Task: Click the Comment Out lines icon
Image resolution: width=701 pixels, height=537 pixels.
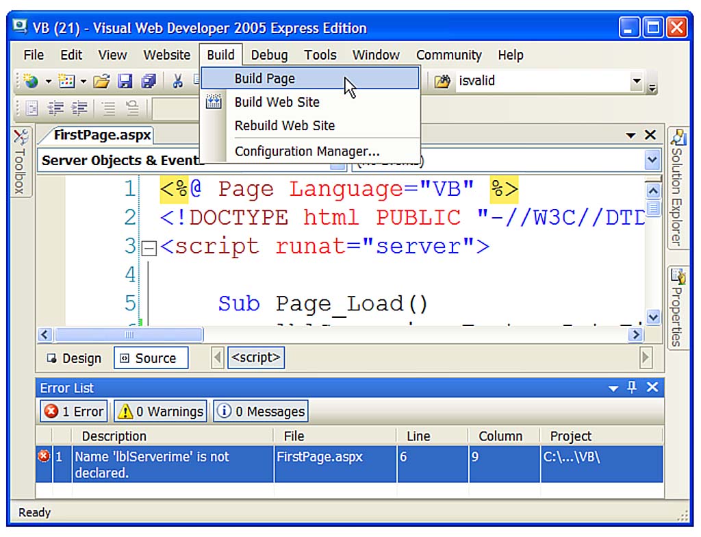Action: [108, 108]
